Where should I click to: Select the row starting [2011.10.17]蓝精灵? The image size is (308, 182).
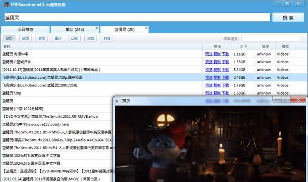(154, 70)
